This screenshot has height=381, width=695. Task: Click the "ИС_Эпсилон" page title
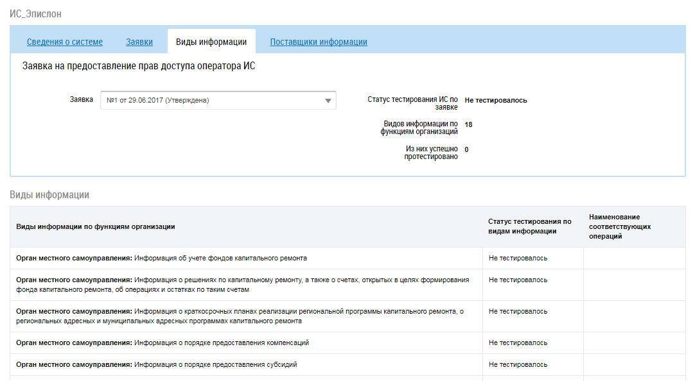click(x=36, y=13)
